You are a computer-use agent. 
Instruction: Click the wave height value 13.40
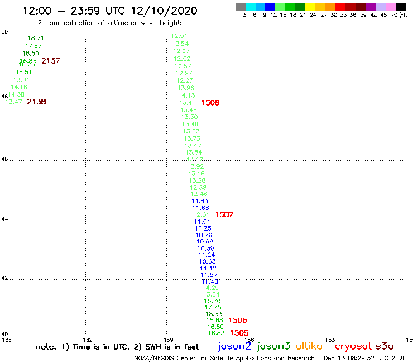click(188, 103)
